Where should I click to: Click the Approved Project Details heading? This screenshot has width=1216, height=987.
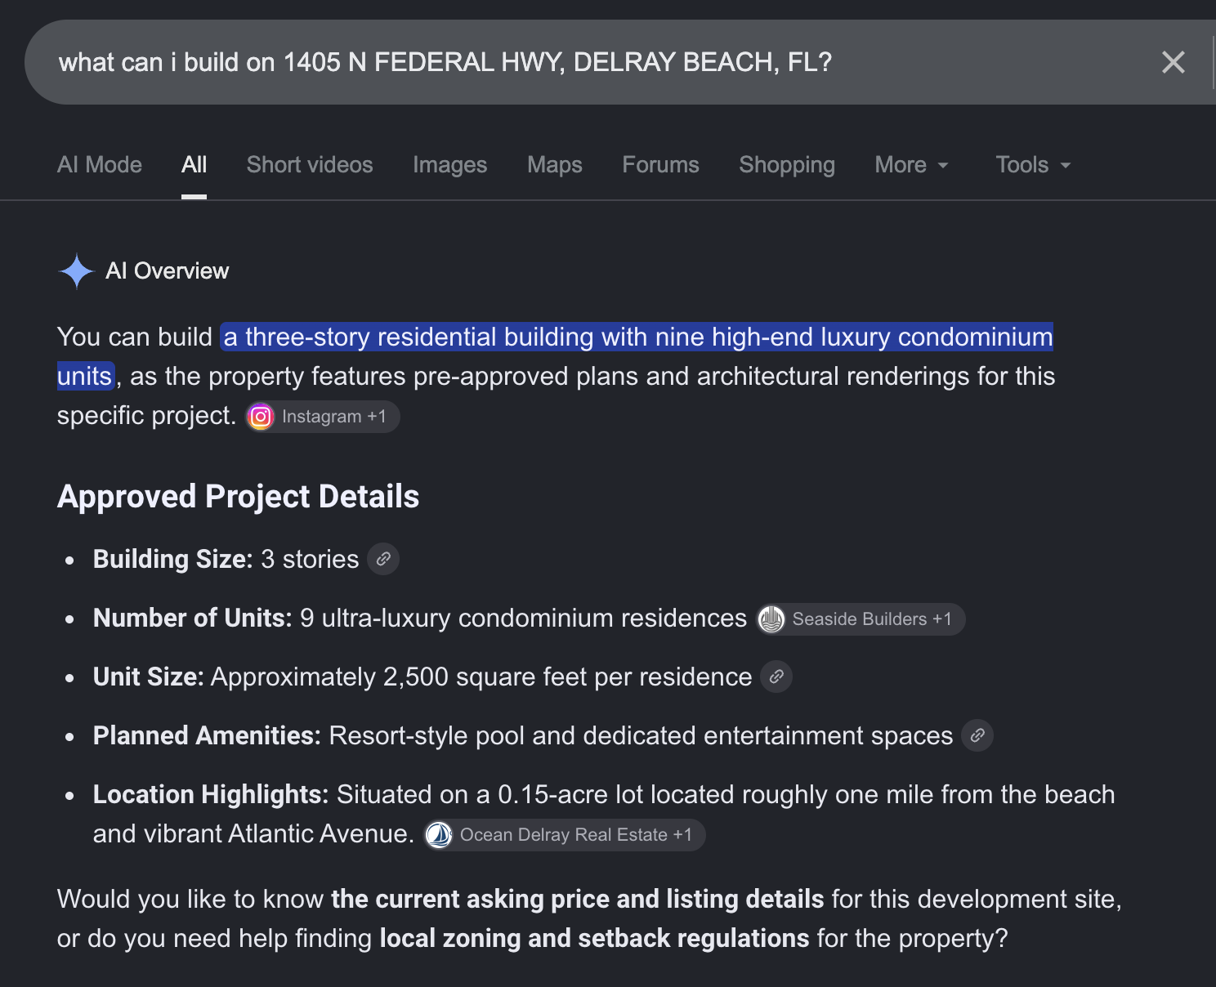238,497
